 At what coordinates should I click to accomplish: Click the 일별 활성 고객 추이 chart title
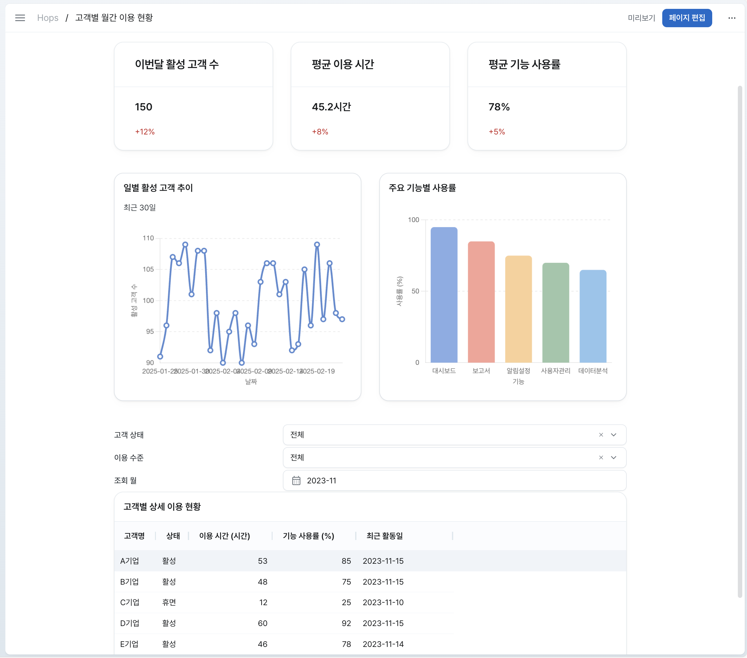[x=158, y=188]
